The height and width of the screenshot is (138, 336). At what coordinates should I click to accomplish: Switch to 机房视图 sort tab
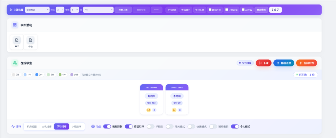[32, 126]
